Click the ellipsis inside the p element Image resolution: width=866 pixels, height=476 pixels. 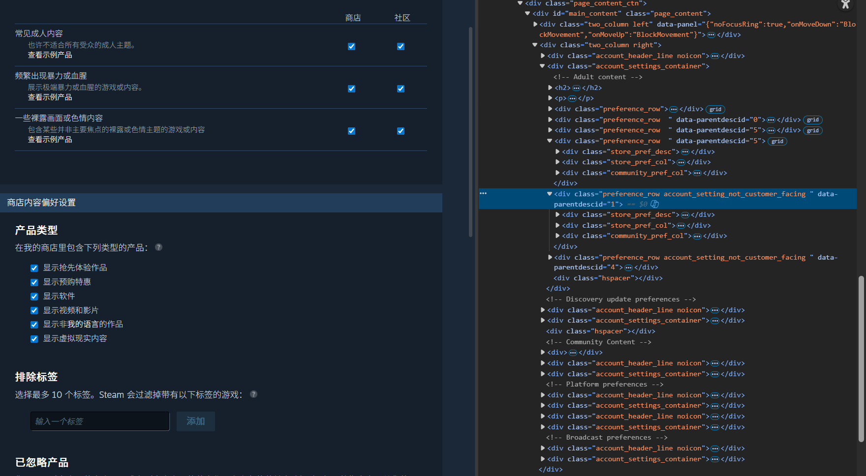click(572, 98)
